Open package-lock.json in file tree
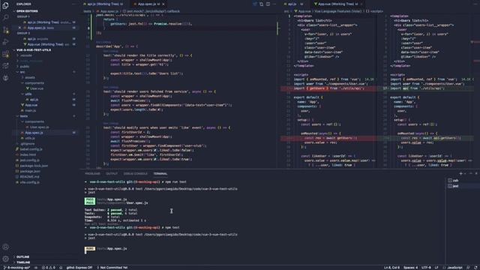Screen dimensions: 480x270 (x=34, y=166)
